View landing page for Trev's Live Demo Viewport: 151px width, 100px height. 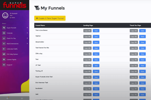[96, 31]
